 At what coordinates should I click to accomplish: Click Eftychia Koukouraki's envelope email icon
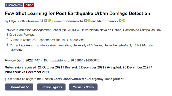coord(46,21)
